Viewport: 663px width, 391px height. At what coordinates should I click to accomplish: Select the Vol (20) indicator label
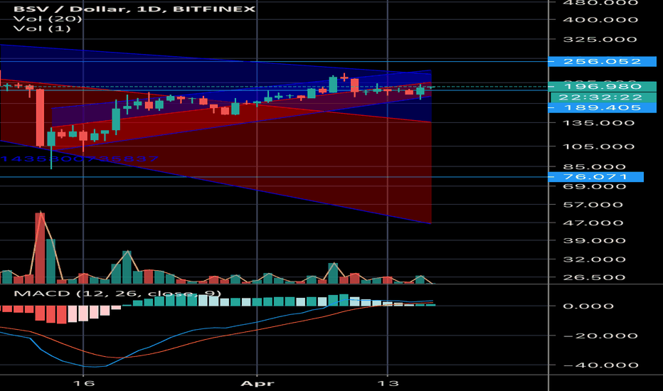(48, 18)
